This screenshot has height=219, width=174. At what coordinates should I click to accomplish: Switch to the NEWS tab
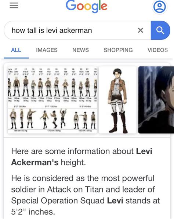[80, 50]
